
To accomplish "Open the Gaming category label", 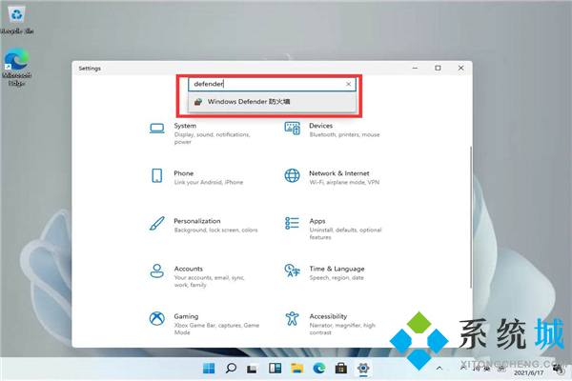I will point(186,316).
